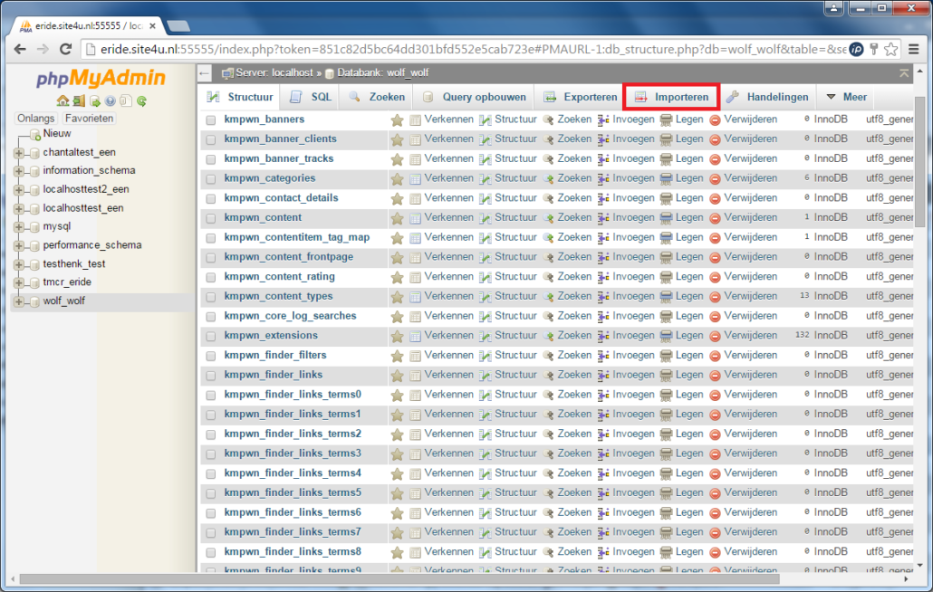
Task: Refresh the navigation panel via reload icon
Action: pos(140,101)
